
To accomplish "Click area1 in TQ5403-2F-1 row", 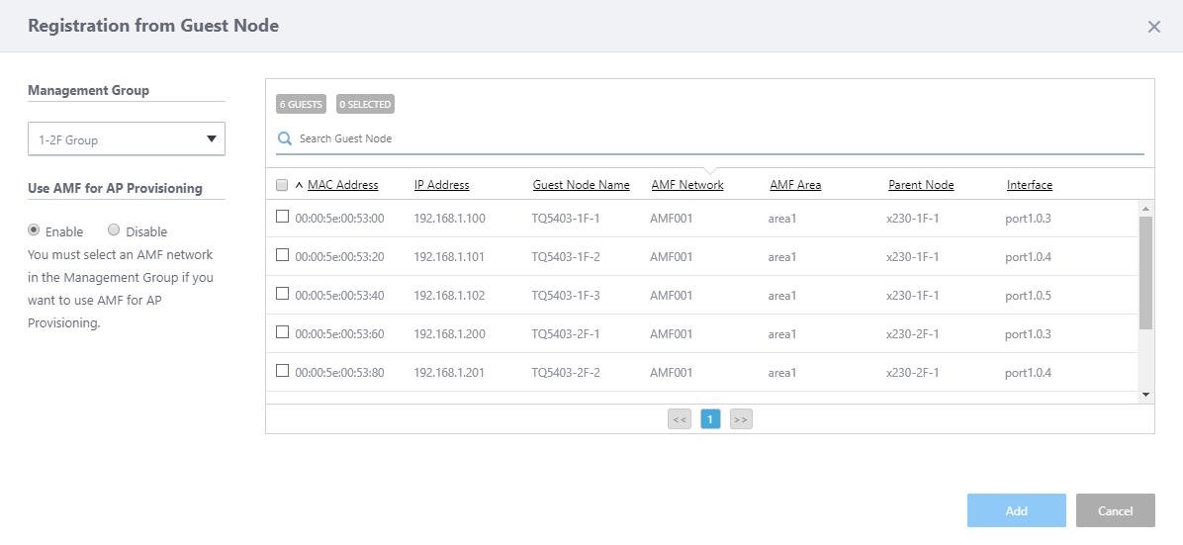I will click(x=782, y=334).
